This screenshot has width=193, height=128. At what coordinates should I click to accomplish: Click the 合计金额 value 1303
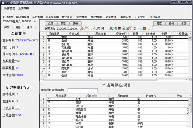point(19,75)
